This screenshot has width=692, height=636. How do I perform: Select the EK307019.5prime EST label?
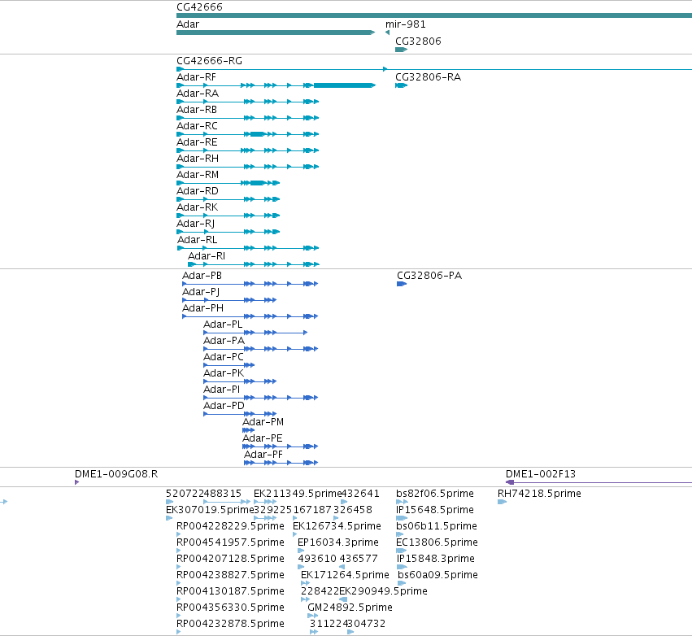coord(210,510)
